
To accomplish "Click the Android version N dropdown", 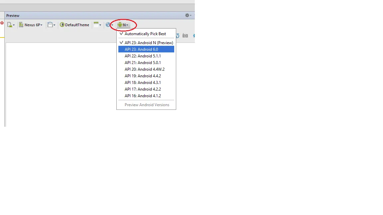I will (123, 25).
